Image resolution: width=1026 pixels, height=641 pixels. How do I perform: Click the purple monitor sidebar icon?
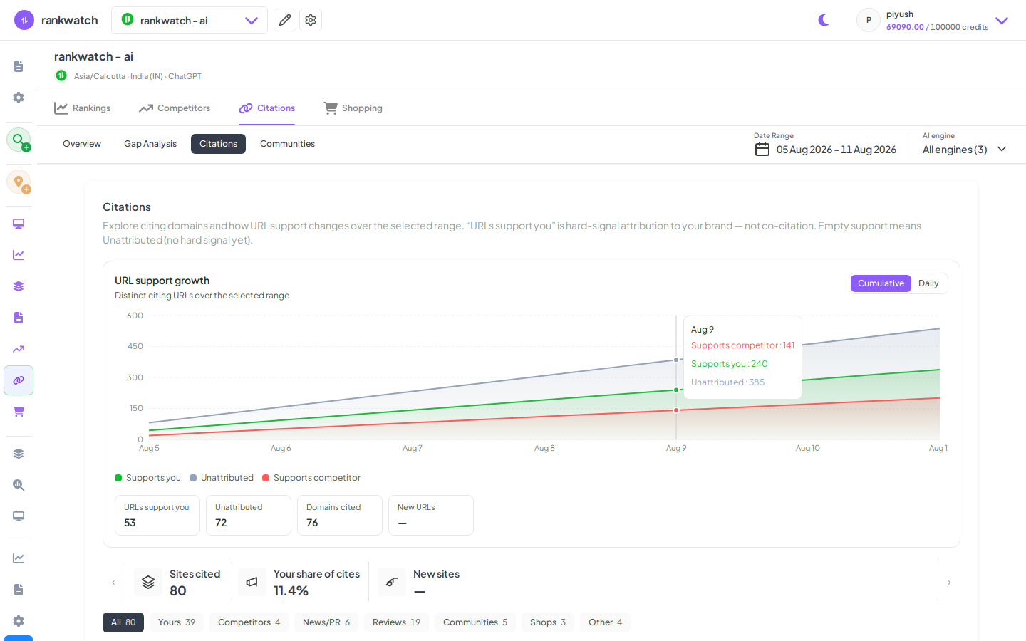coord(19,224)
